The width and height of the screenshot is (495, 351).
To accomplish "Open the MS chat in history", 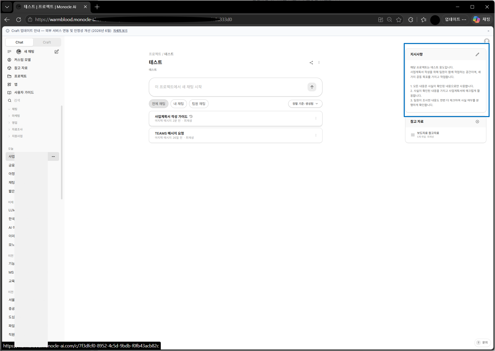I will tap(11, 272).
